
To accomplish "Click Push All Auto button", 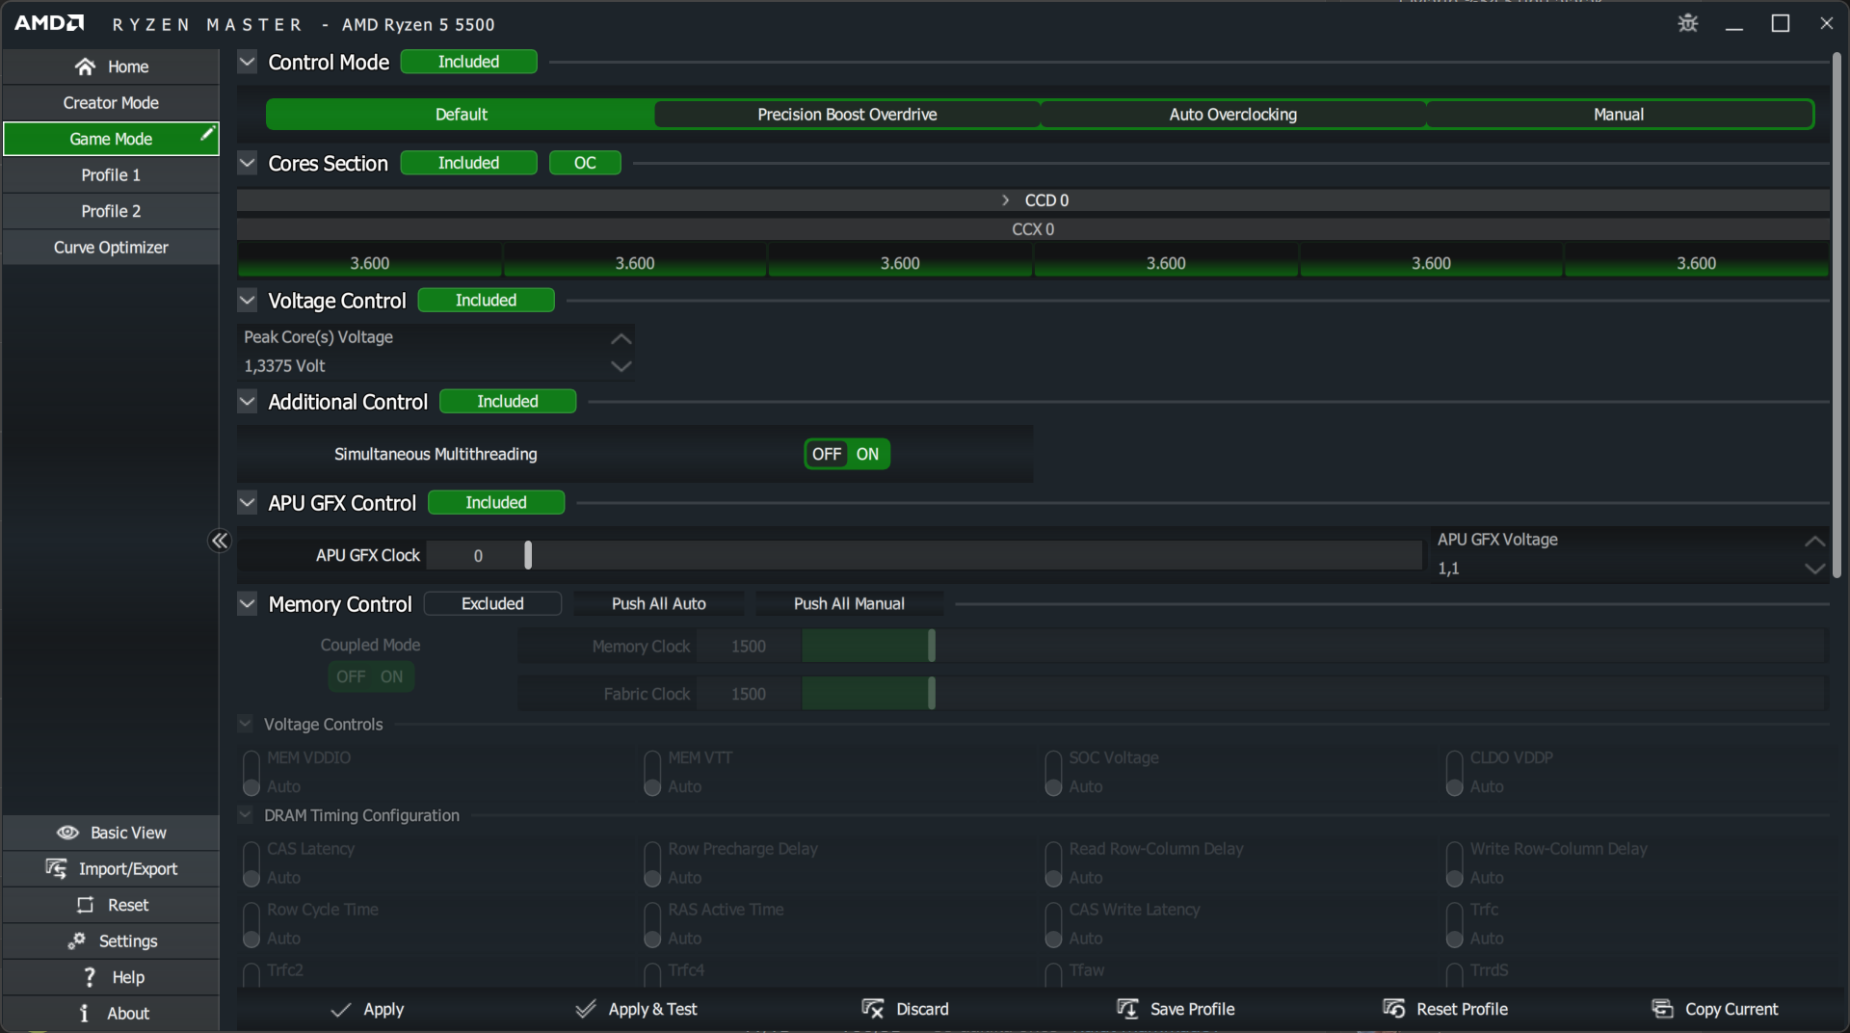I will (659, 604).
